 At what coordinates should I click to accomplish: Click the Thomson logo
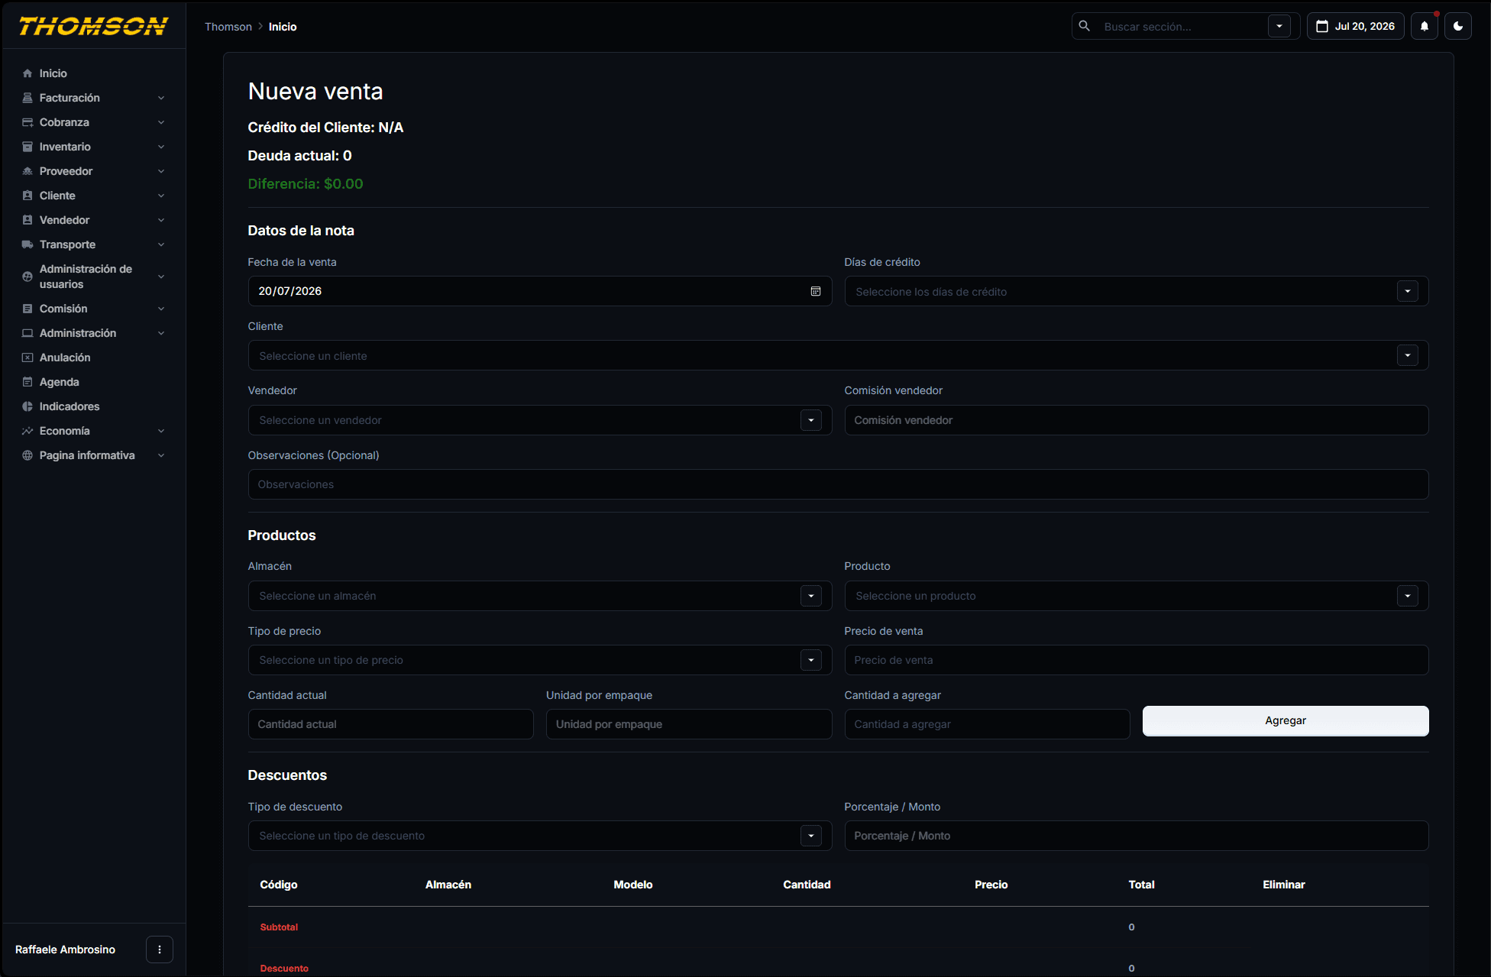coord(93,26)
